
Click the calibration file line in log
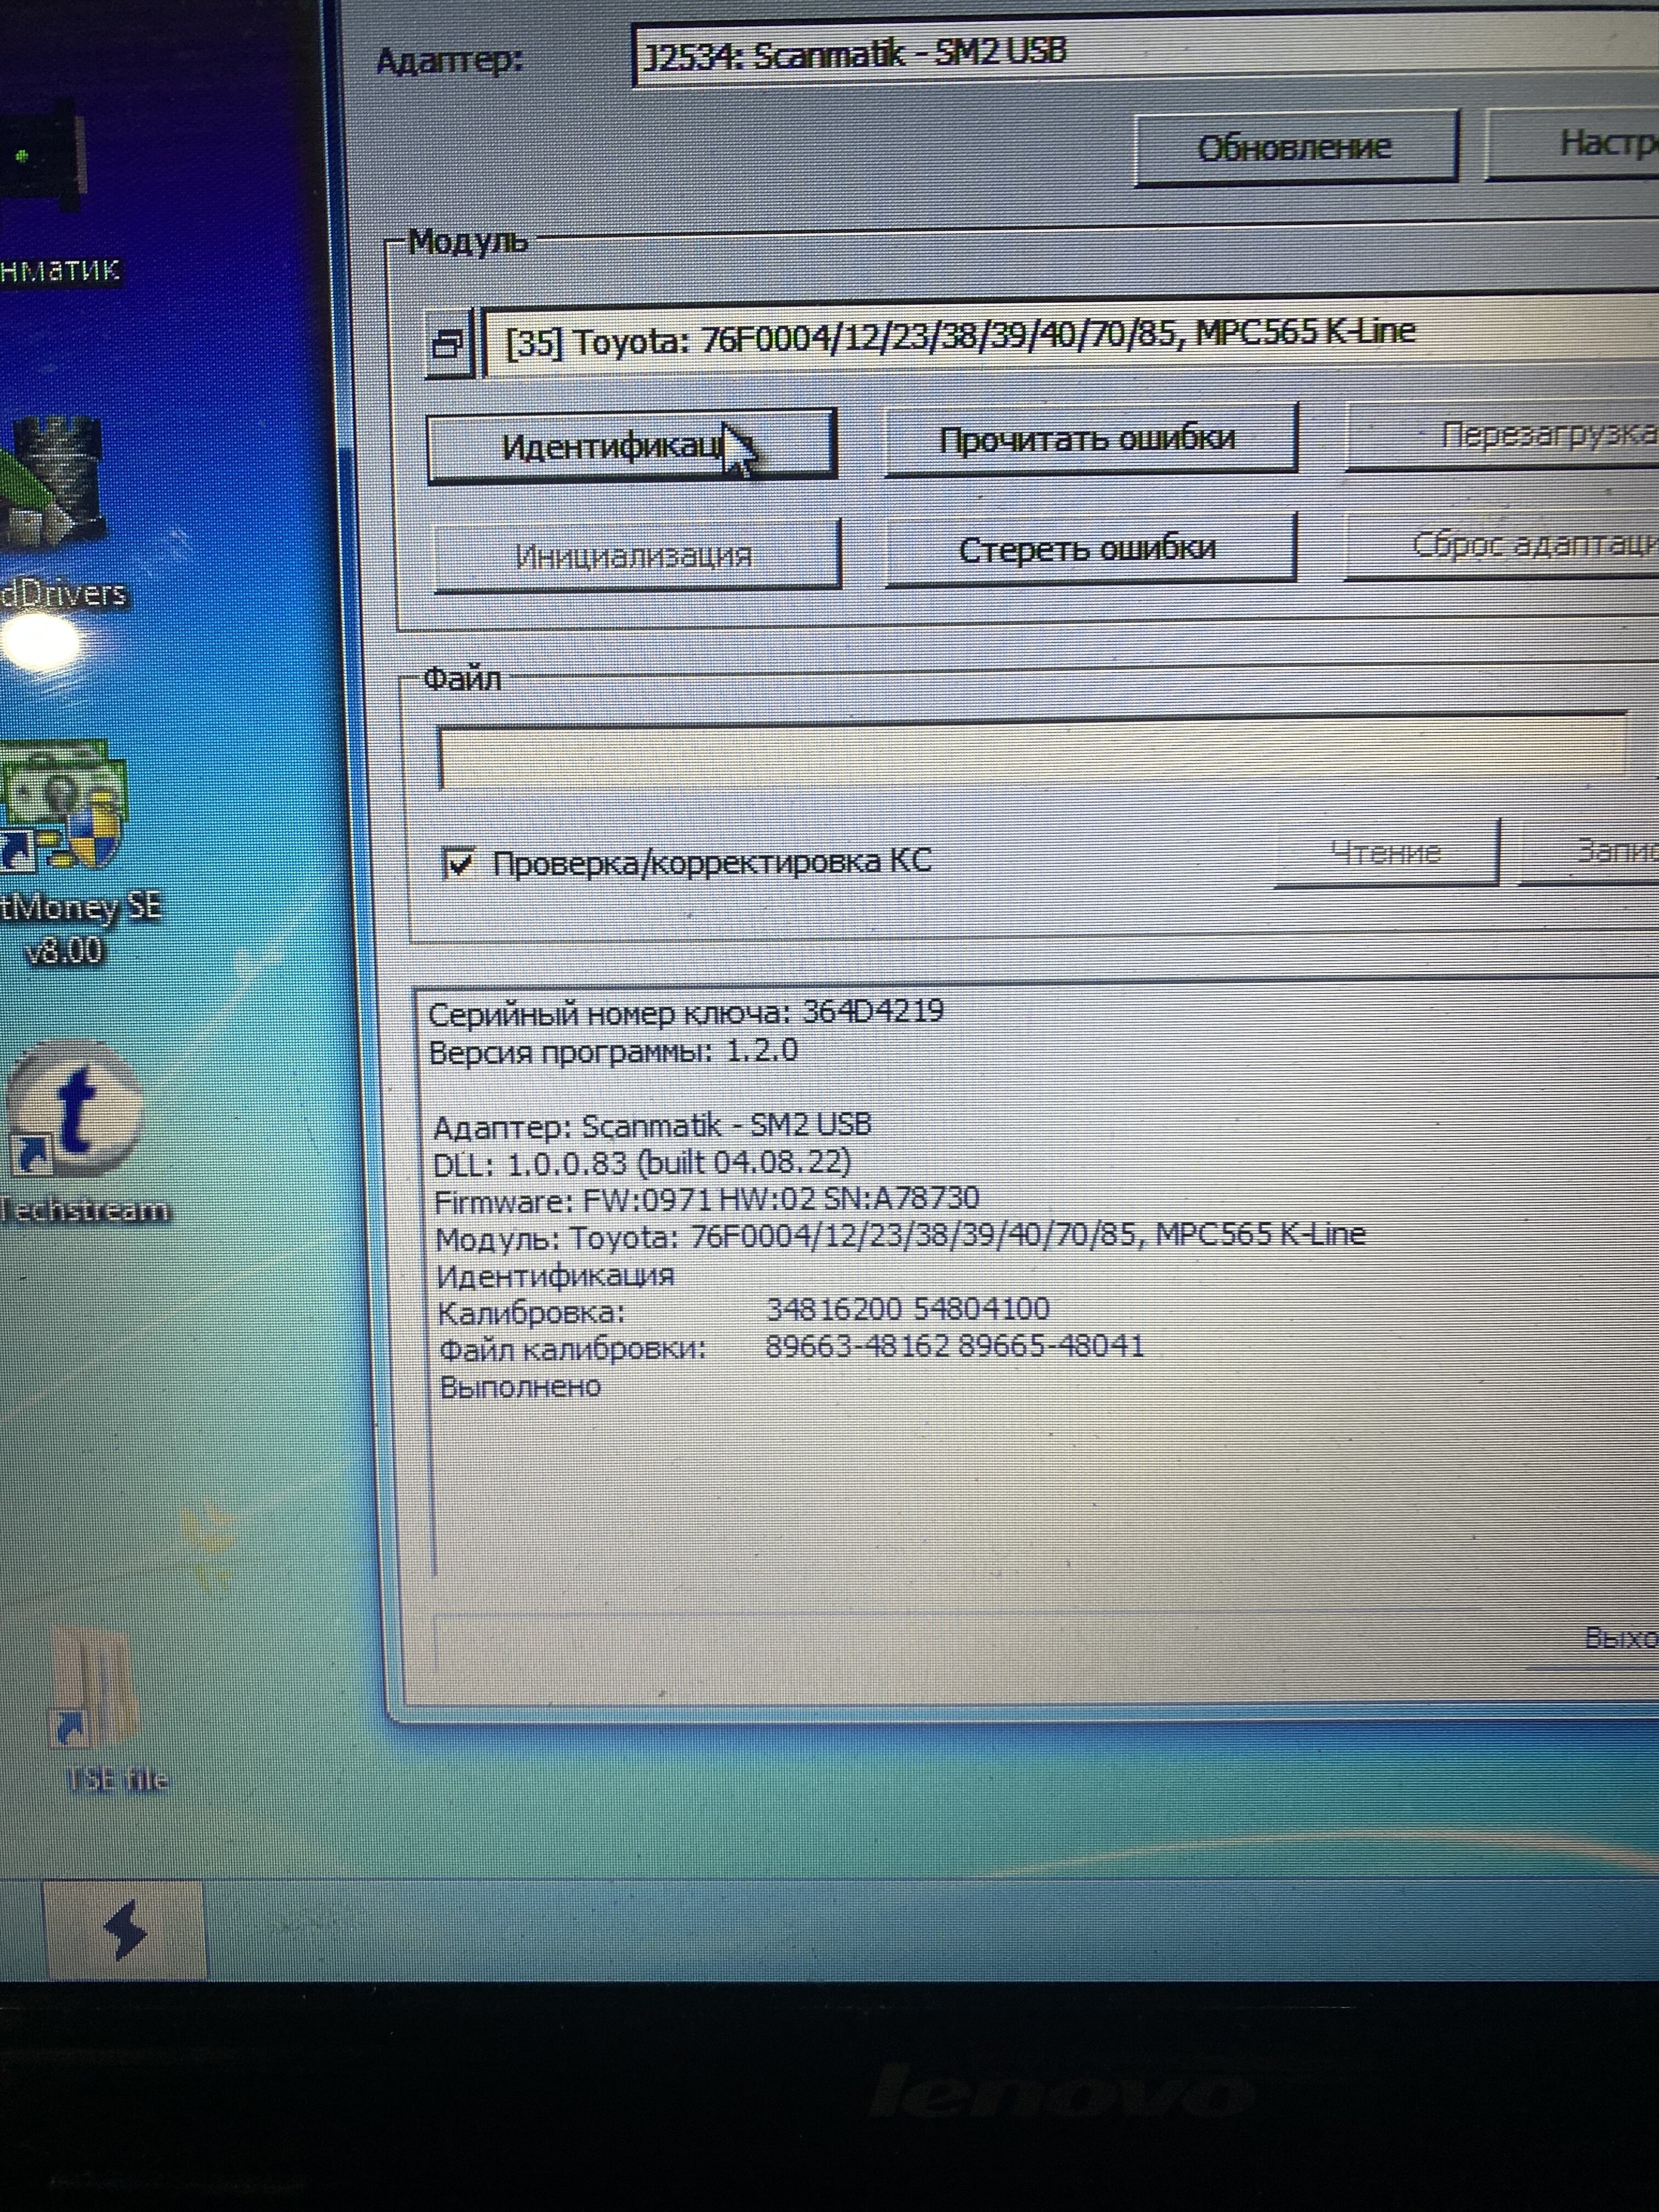(x=790, y=1347)
